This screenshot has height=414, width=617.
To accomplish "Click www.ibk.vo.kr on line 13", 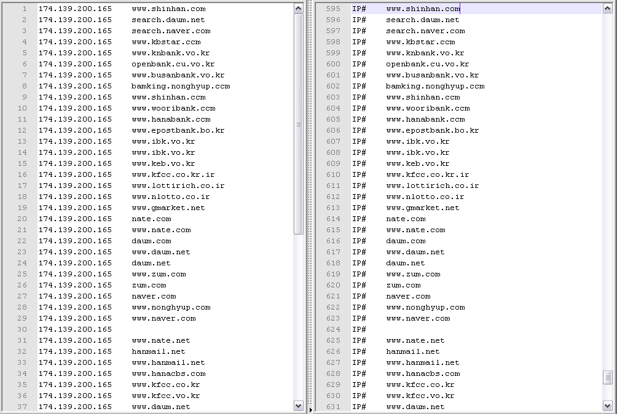I will click(163, 141).
